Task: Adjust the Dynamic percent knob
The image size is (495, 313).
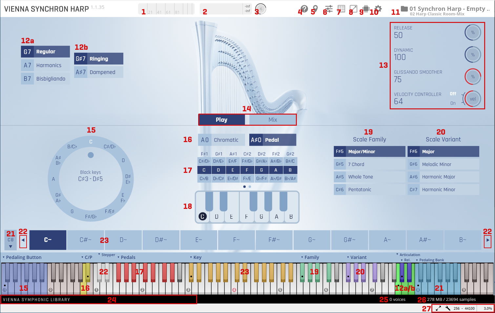Action: pos(473,55)
